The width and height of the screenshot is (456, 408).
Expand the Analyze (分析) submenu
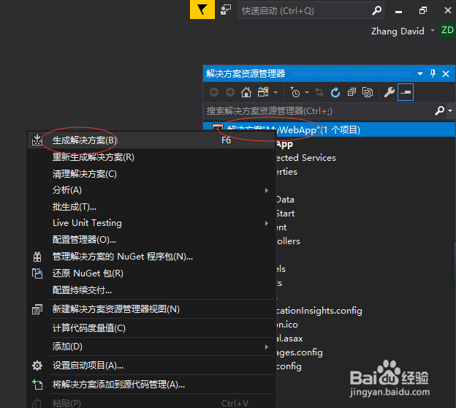pos(151,190)
